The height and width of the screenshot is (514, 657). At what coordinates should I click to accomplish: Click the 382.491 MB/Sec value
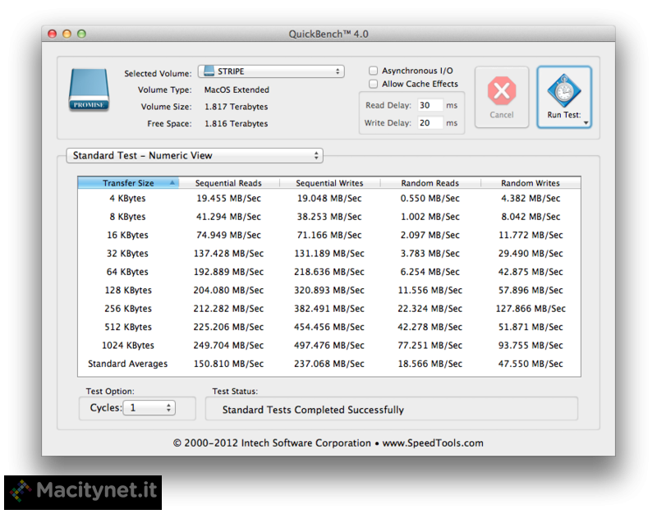[x=329, y=309]
